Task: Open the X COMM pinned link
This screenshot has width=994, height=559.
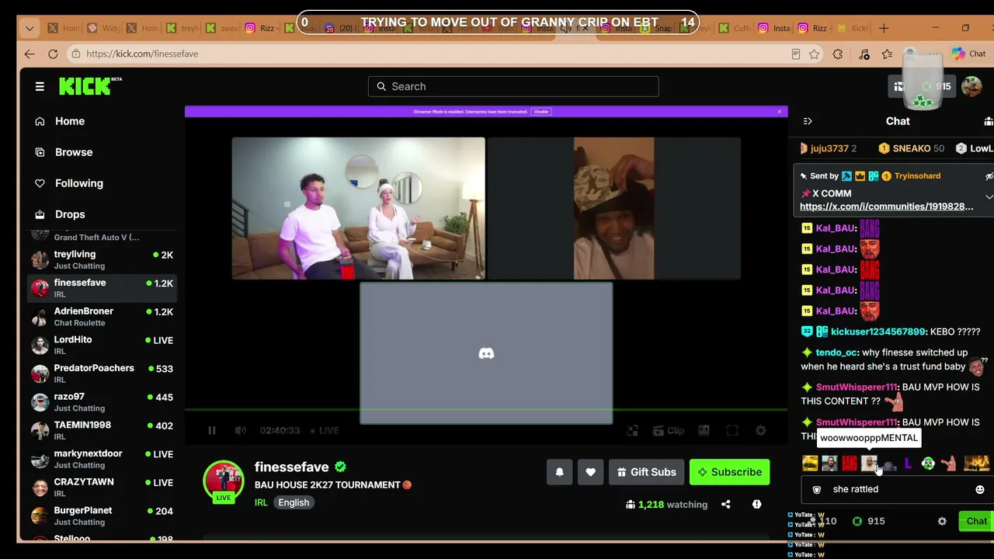Action: pos(886,207)
